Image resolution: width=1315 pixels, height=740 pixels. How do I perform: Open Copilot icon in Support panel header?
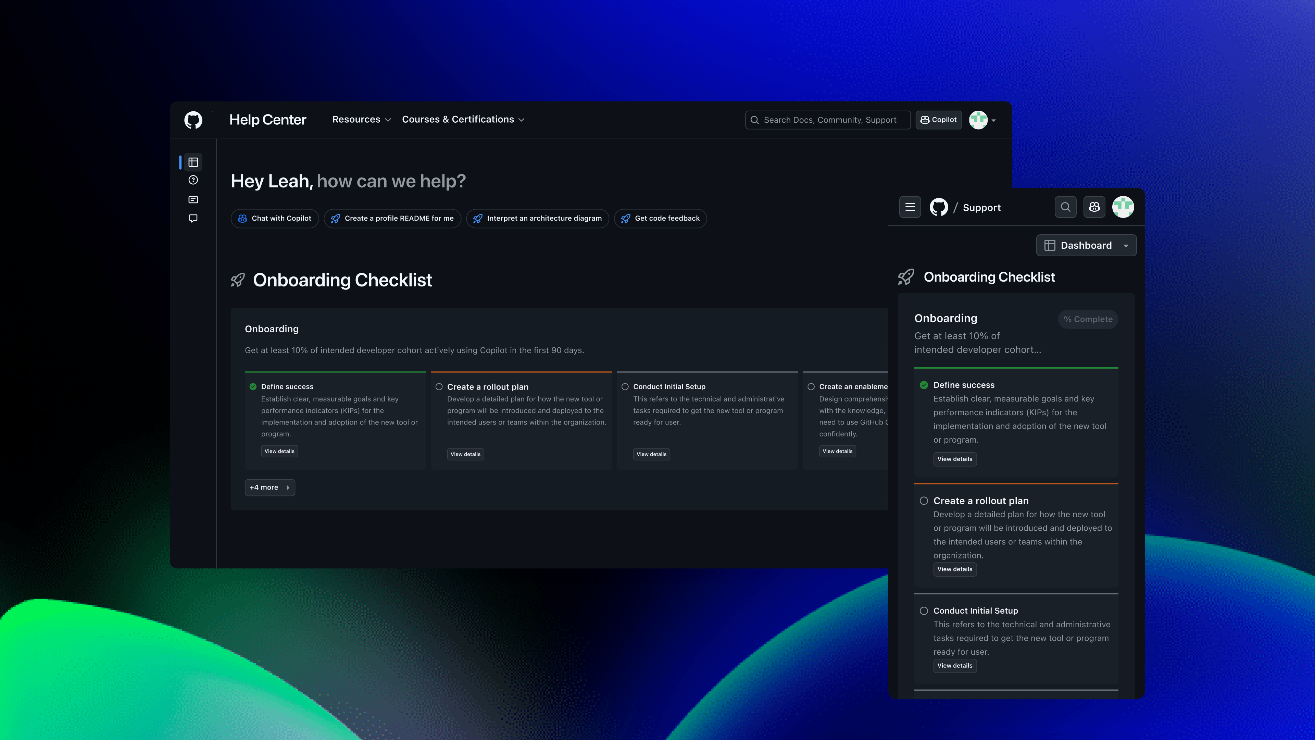point(1094,207)
